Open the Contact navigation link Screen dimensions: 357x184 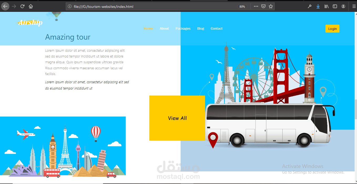[217, 29]
